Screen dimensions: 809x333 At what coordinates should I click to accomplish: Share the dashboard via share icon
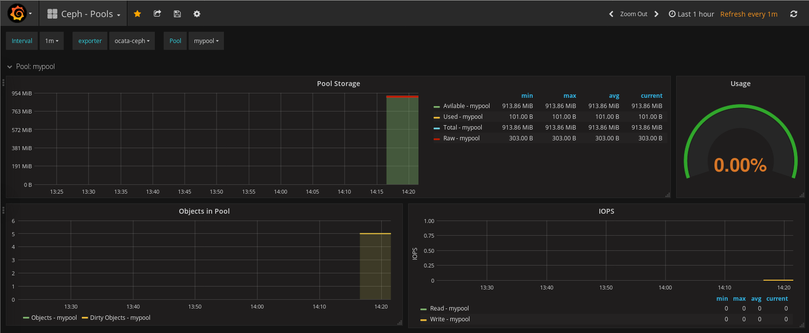pos(157,14)
